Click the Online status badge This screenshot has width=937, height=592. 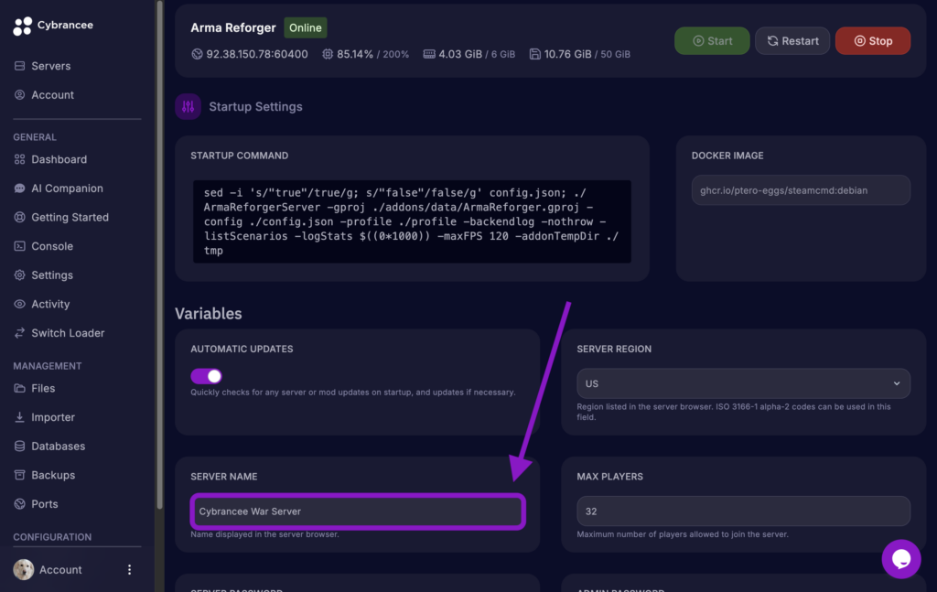[306, 27]
